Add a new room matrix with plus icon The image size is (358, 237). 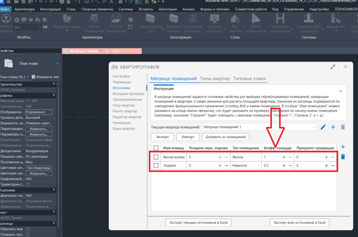[333, 127]
